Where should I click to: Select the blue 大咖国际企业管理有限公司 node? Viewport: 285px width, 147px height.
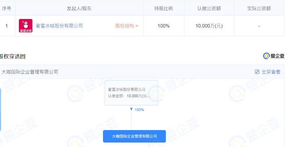click(x=134, y=136)
